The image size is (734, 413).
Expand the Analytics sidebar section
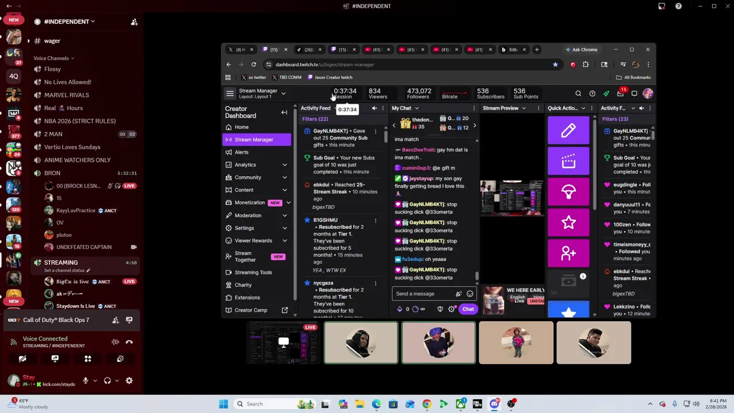pos(284,165)
